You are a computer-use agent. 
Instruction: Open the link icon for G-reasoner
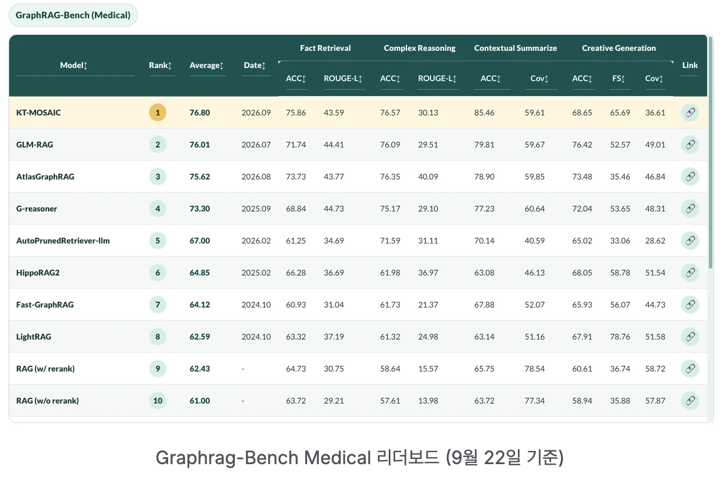click(689, 209)
